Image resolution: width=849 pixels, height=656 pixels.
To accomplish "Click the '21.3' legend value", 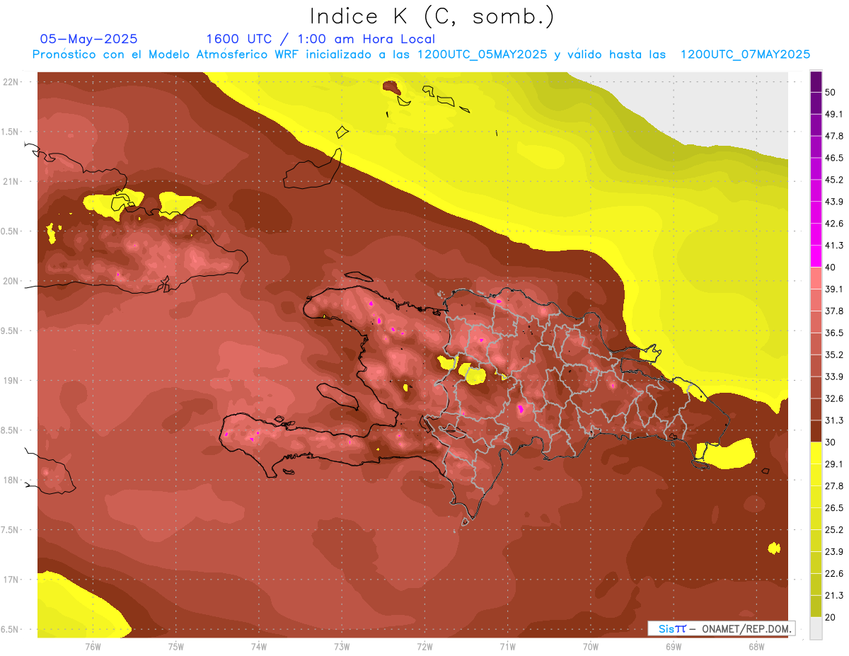I will pyautogui.click(x=833, y=595).
